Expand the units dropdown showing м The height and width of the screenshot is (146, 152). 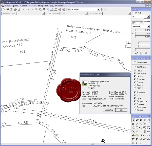pos(148,16)
